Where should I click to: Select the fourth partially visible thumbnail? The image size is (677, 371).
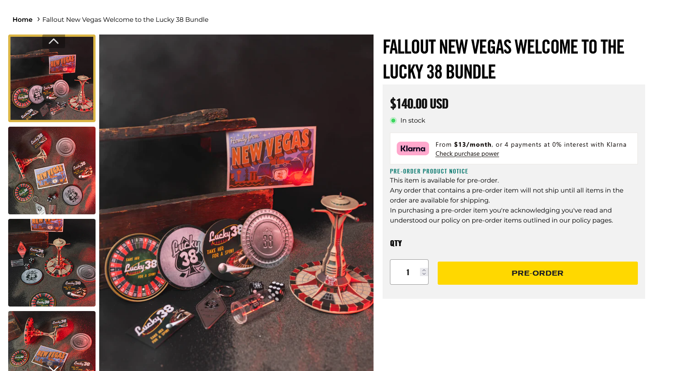click(52, 341)
